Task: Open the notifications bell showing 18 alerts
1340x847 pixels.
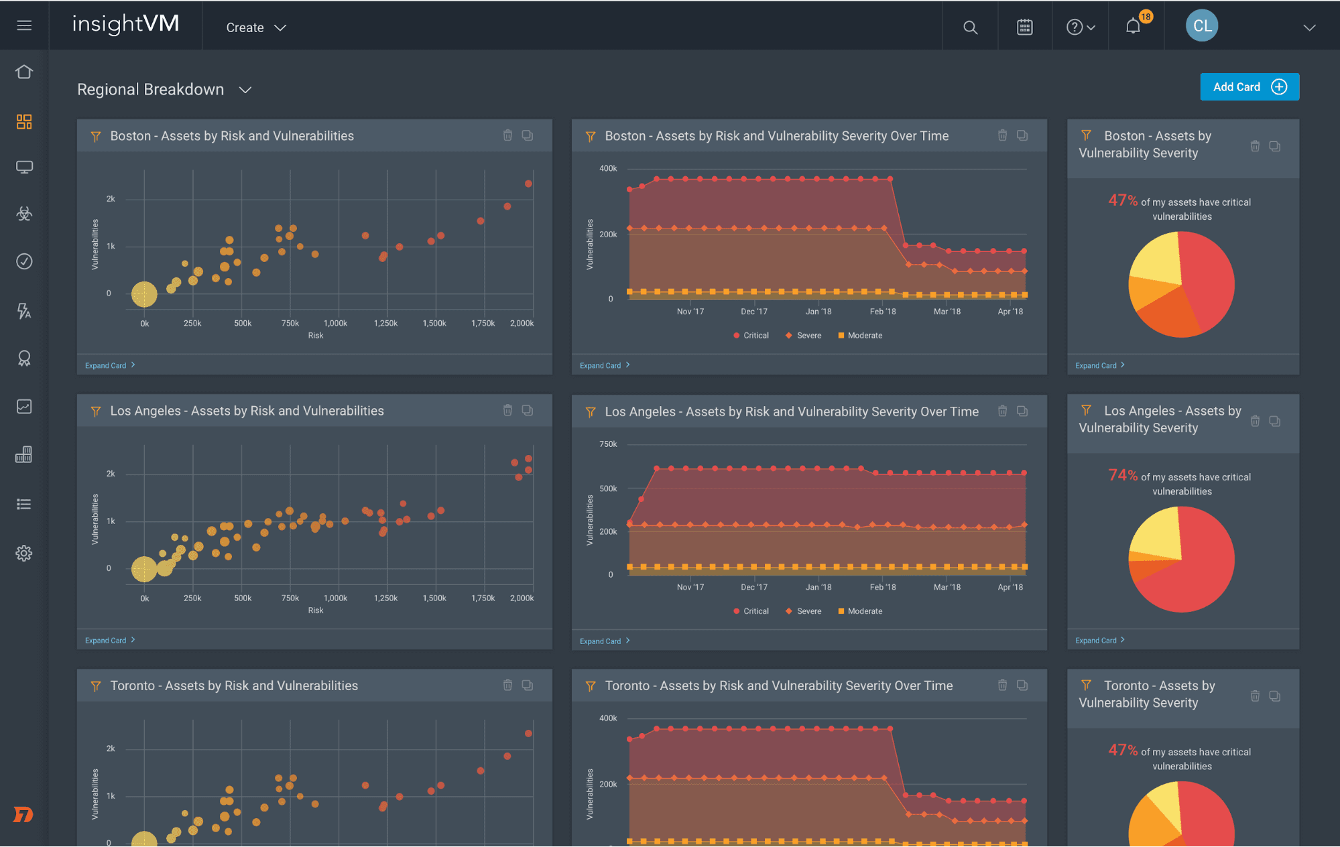Action: pyautogui.click(x=1133, y=25)
